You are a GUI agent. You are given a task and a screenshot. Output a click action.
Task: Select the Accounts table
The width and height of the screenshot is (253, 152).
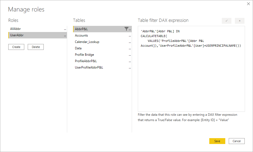coord(102,35)
